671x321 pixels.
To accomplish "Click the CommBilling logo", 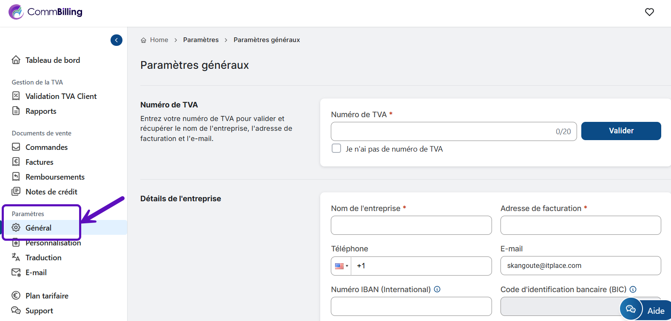I will tap(45, 12).
